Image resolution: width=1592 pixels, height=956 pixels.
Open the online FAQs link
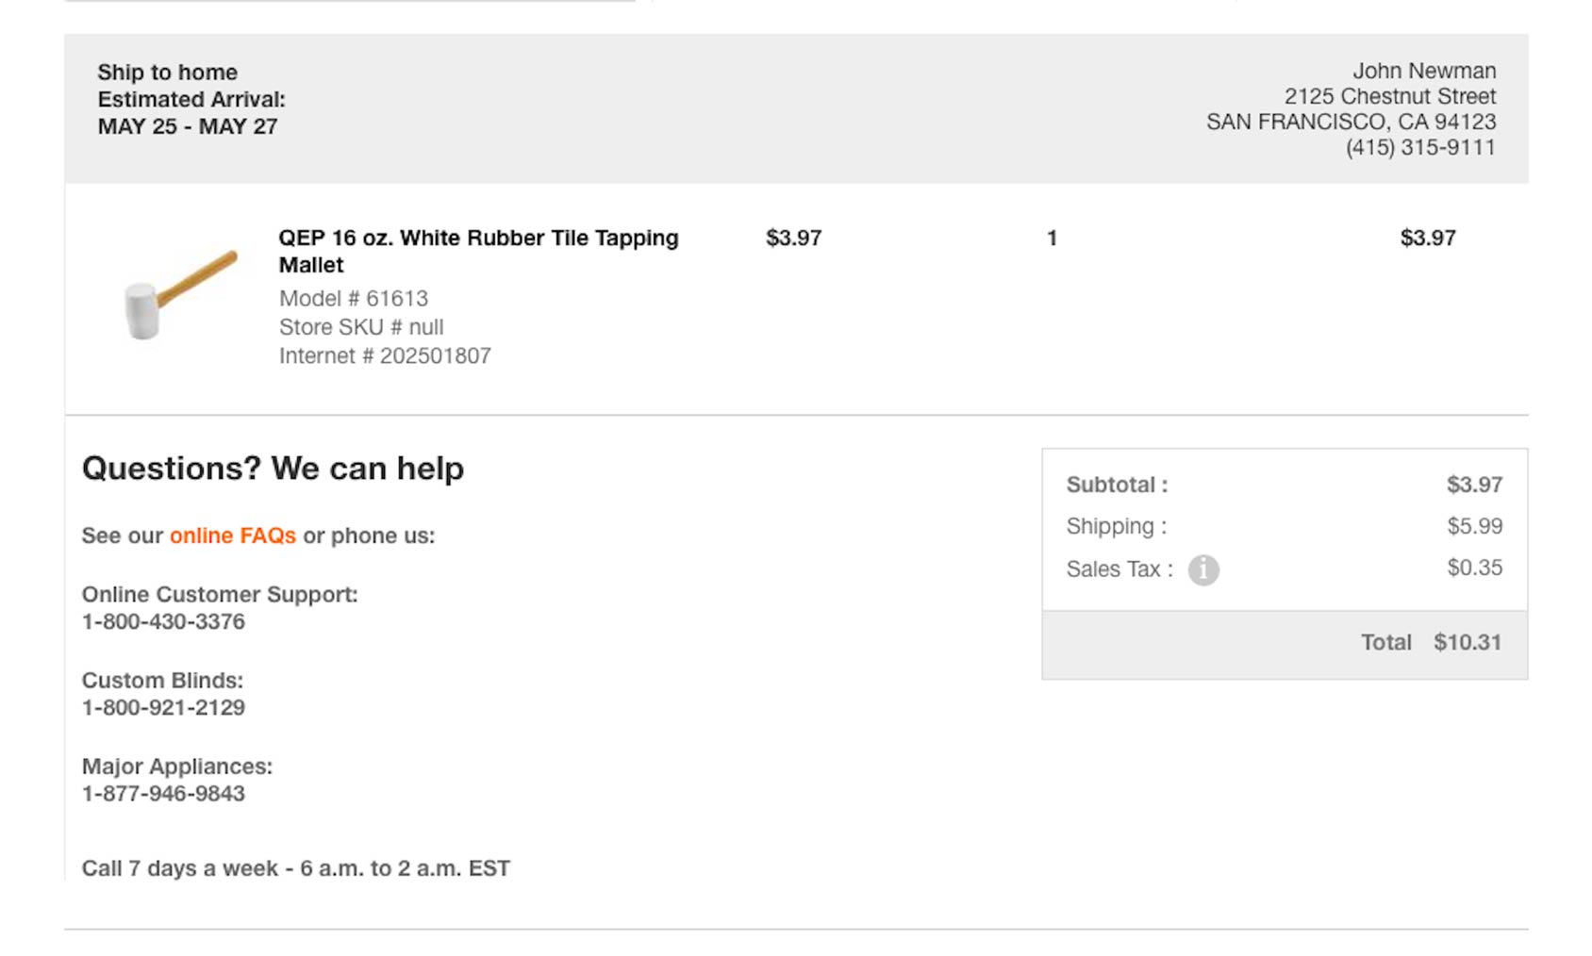pyautogui.click(x=232, y=536)
